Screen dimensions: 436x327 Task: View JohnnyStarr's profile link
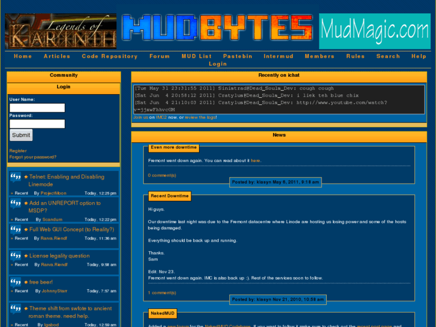pyautogui.click(x=55, y=291)
